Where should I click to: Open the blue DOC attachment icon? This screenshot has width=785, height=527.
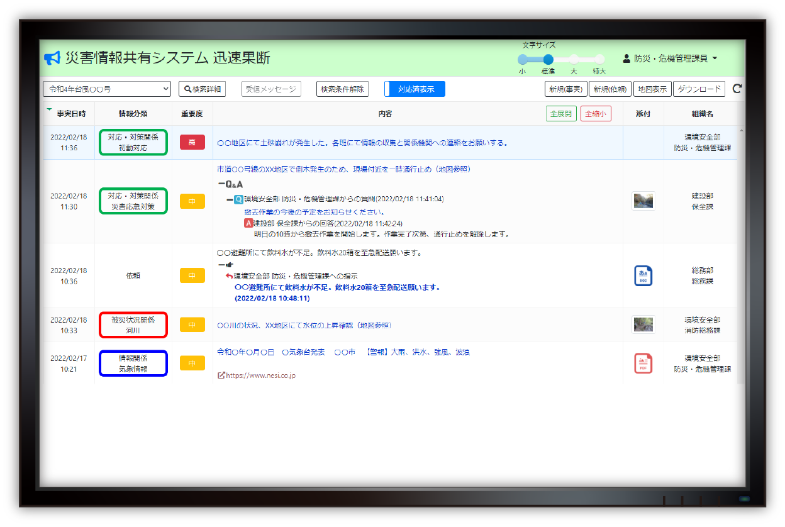pos(643,275)
